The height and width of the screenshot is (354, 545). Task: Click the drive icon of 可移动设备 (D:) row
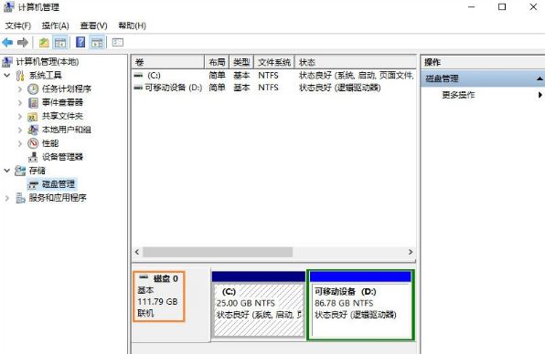pyautogui.click(x=138, y=88)
